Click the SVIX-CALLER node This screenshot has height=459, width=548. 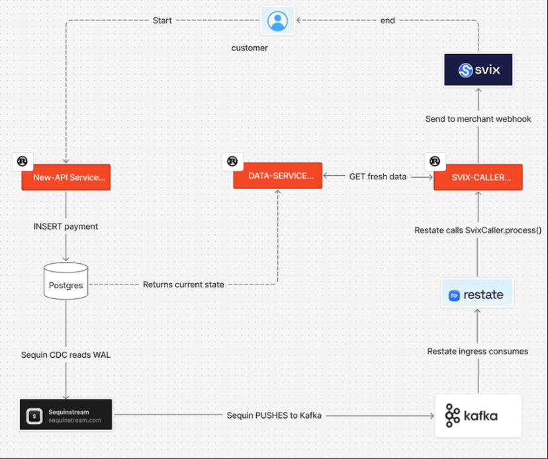[x=478, y=177]
